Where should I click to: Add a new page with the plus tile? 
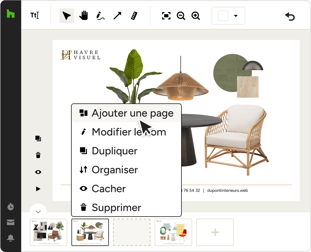point(215,232)
